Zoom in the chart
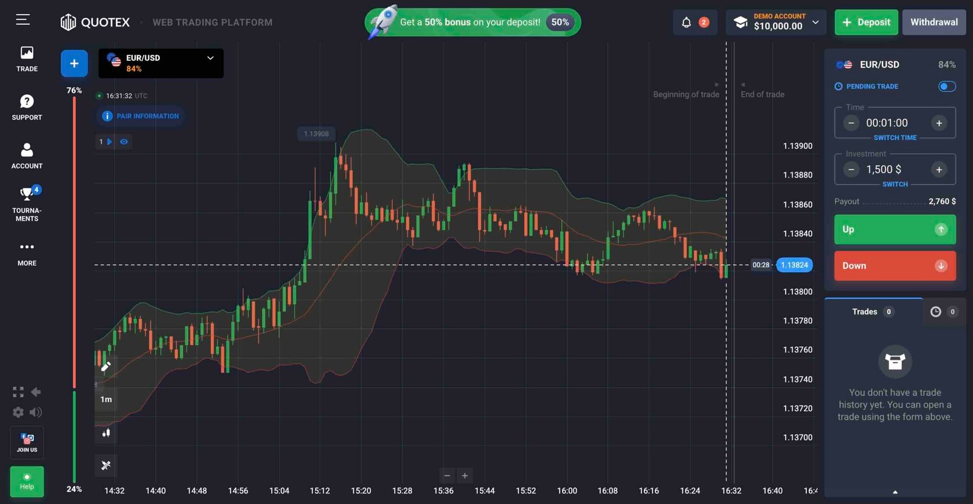 [465, 475]
